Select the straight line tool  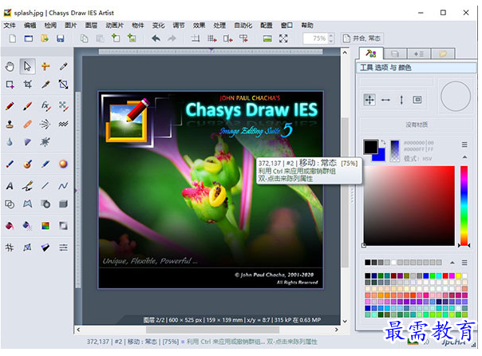[45, 186]
